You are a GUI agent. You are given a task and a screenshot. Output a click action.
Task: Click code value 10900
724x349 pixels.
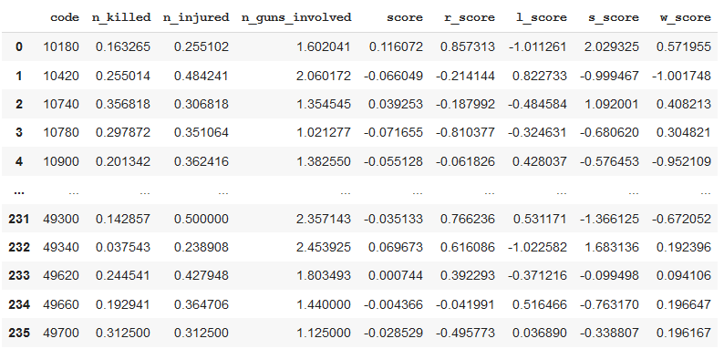tap(61, 161)
